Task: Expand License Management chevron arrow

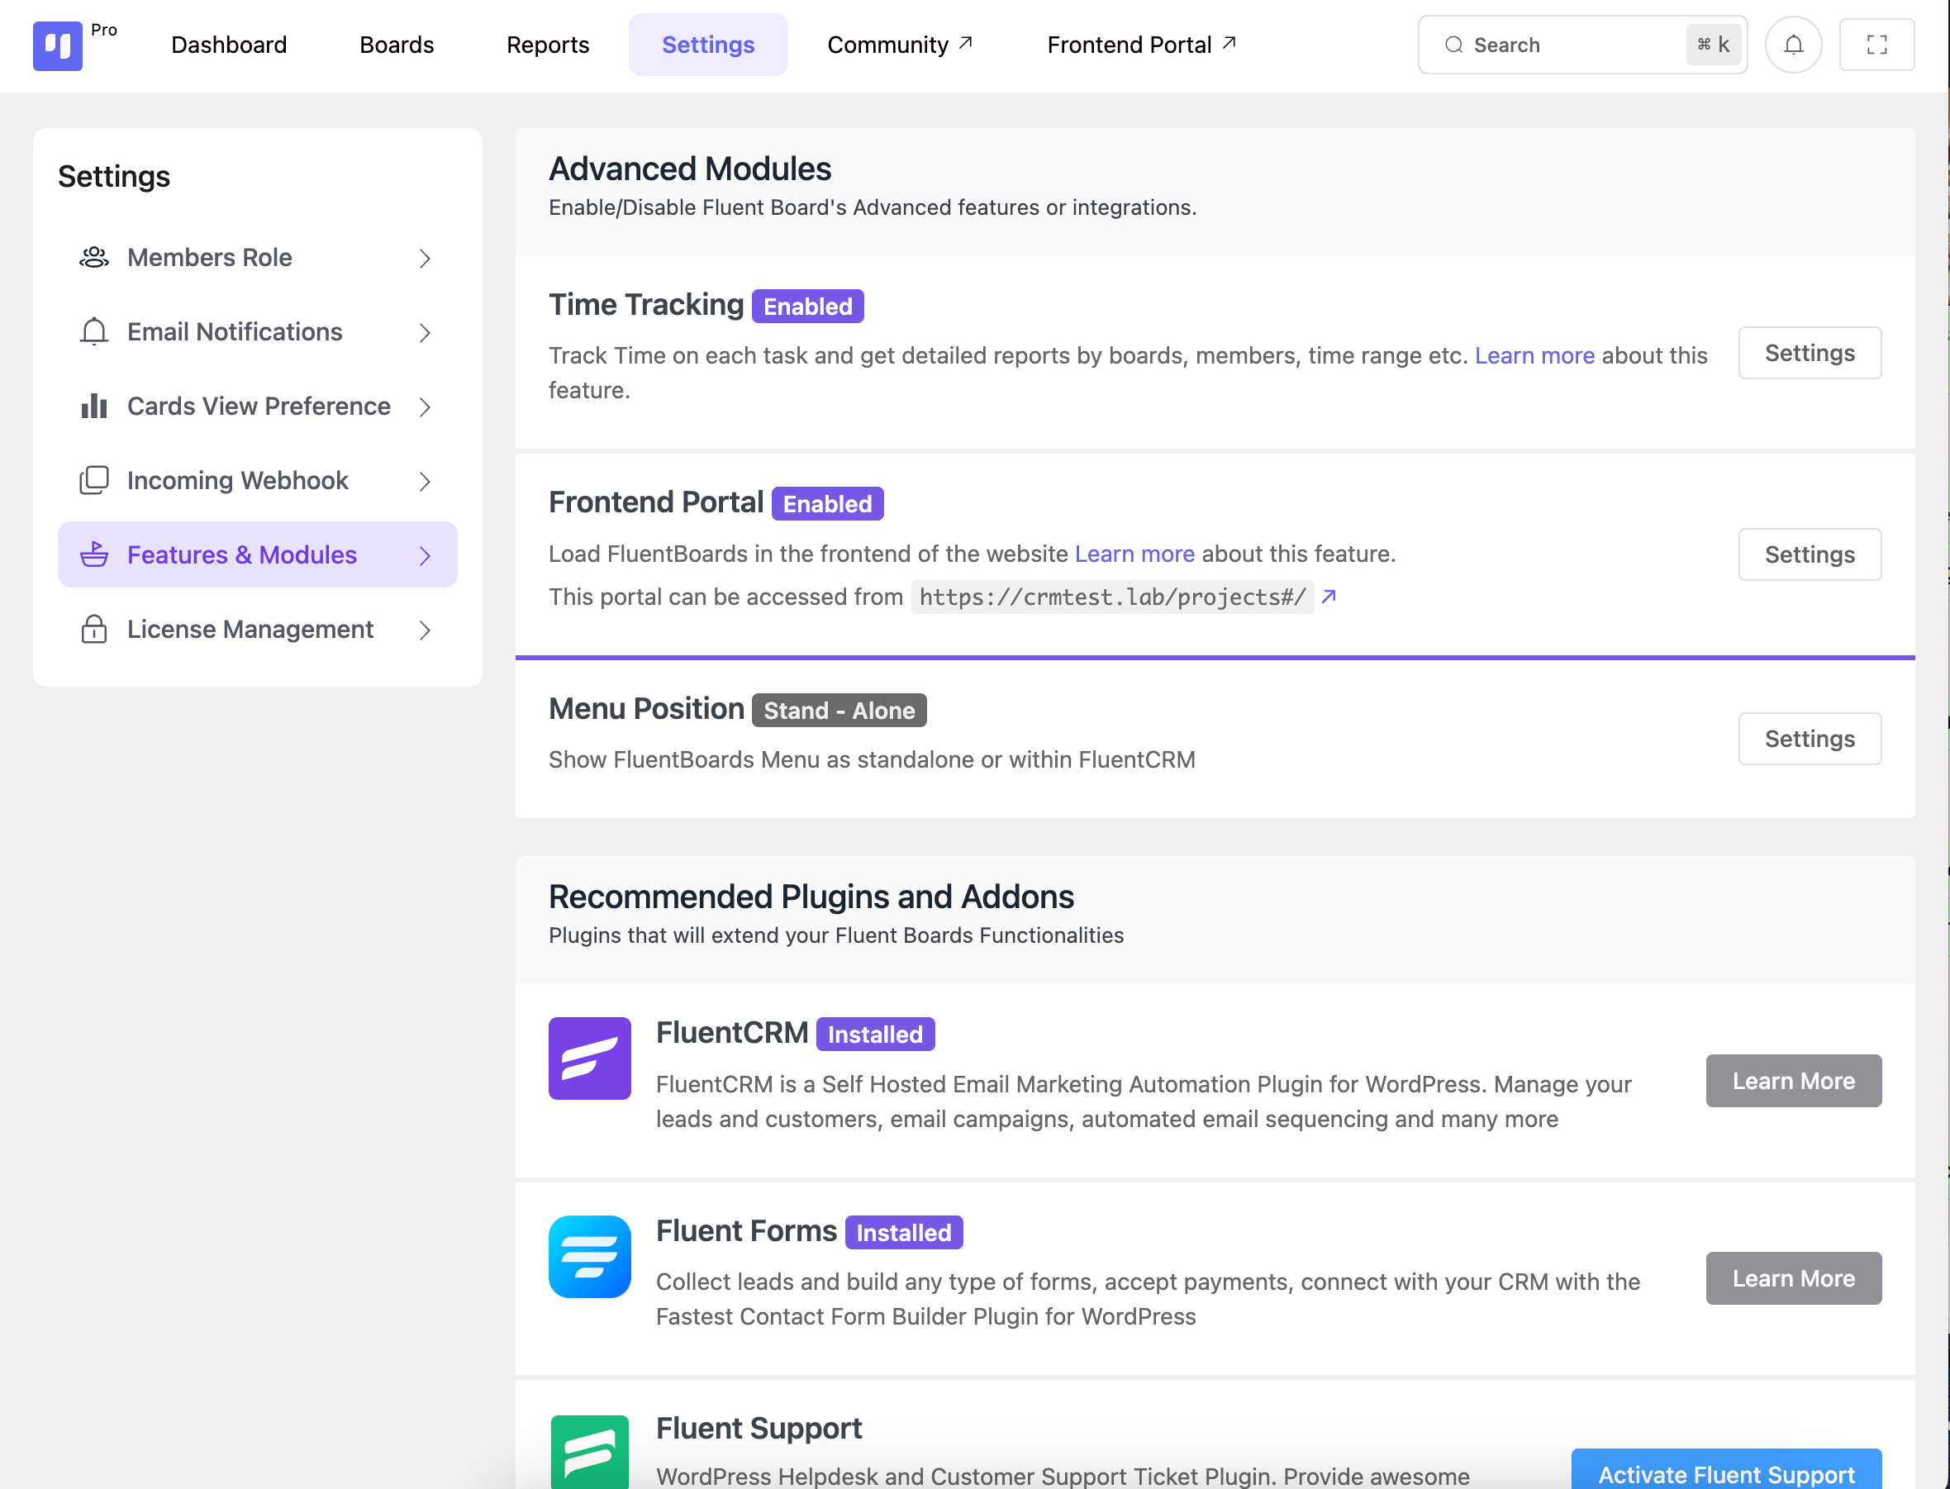Action: coord(425,630)
